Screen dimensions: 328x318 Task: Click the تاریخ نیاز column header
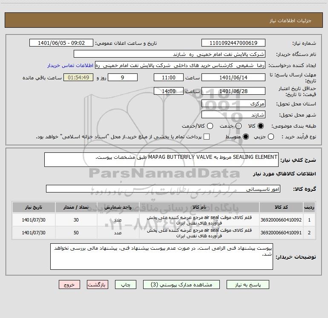34,207
